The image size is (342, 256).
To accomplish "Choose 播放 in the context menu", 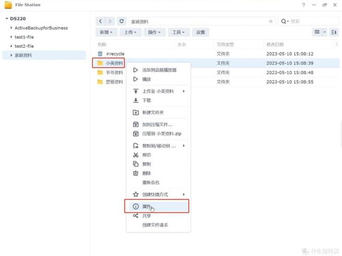I will (159, 79).
